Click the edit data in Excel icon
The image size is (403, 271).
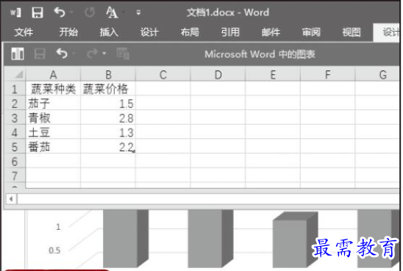click(123, 54)
